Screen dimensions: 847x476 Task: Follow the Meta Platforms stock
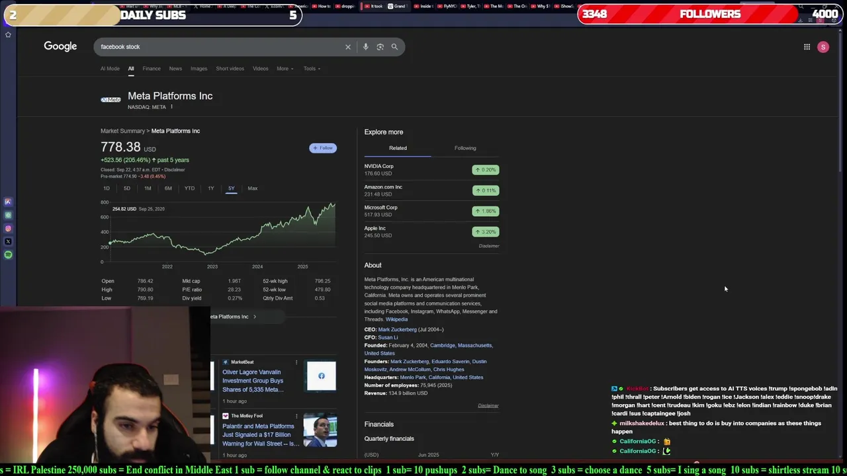[x=323, y=148]
